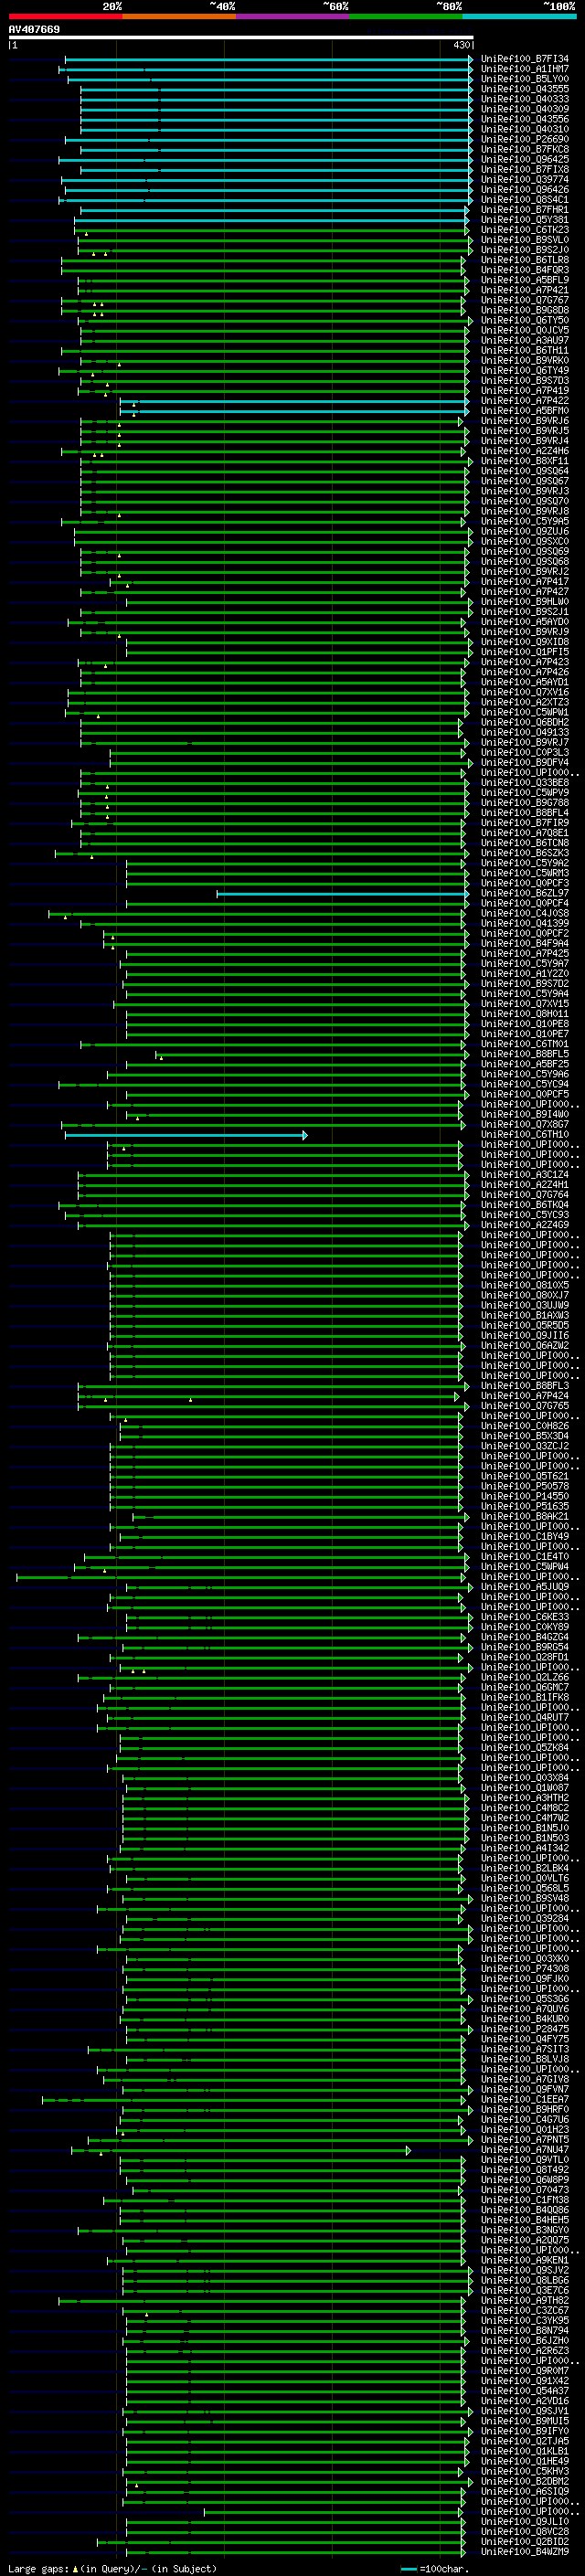Image resolution: width=585 pixels, height=2576 pixels.
Task: Select hit UniRef100_Q6BDH2
Action: click(x=525, y=723)
